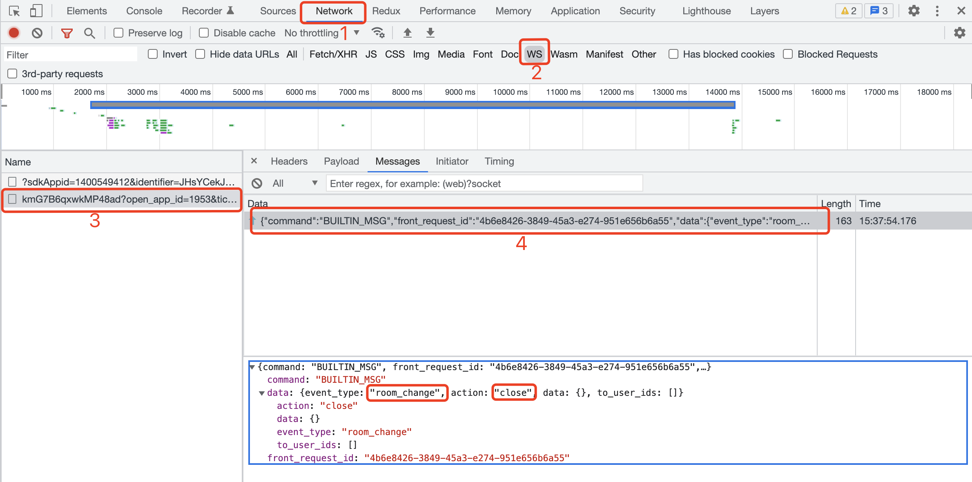Open the All message type dropdown
Image resolution: width=972 pixels, height=482 pixels.
(295, 183)
